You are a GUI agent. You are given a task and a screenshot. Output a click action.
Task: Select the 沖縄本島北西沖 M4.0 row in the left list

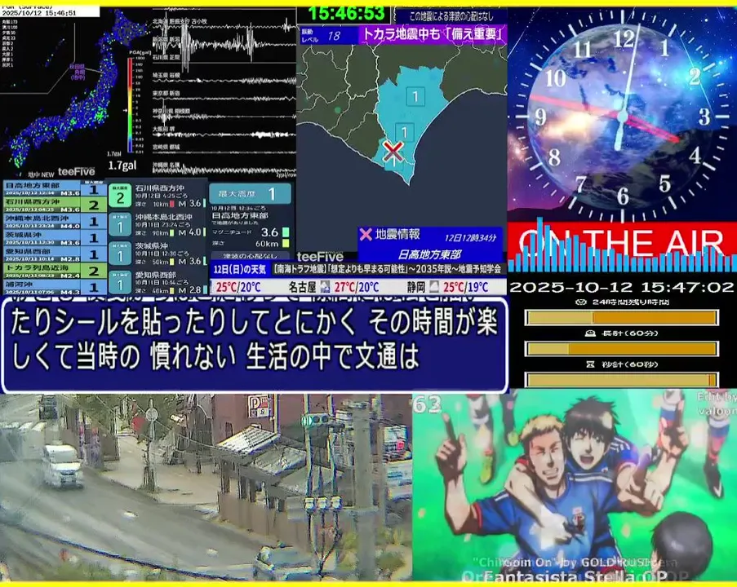pyautogui.click(x=55, y=221)
